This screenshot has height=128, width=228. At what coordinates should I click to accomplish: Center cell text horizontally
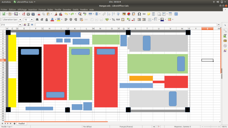tap(71, 19)
